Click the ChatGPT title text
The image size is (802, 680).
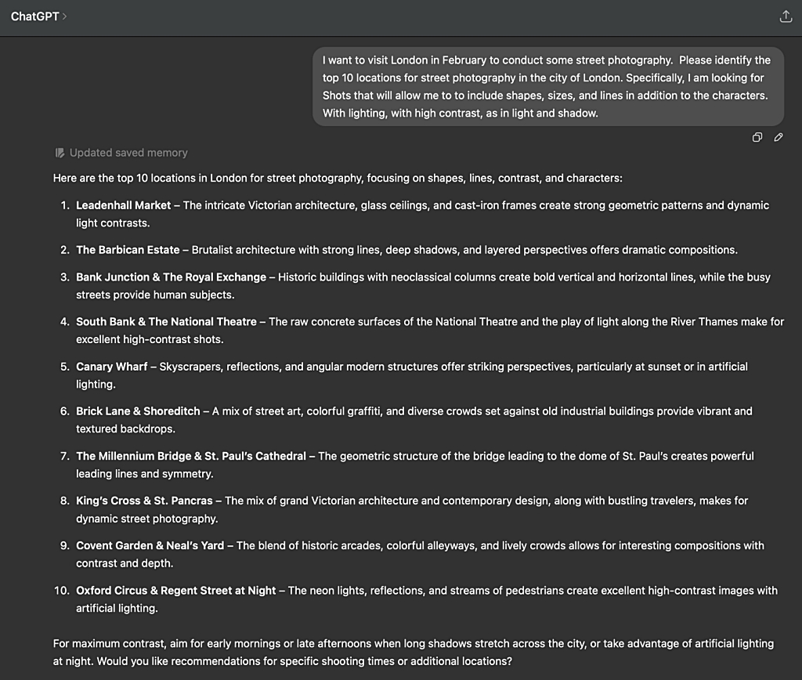pyautogui.click(x=34, y=16)
